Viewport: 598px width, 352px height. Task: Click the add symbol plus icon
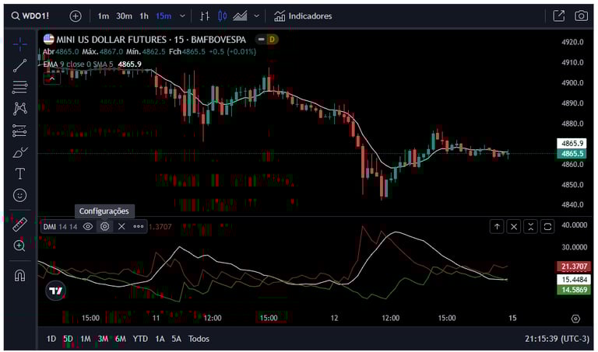pos(76,16)
